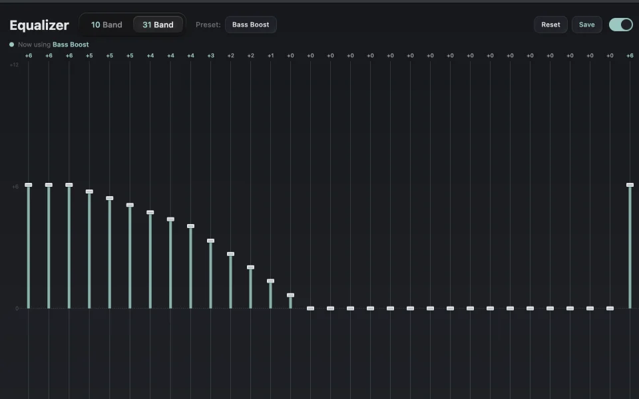
Task: Save the current equalizer settings
Action: 587,25
